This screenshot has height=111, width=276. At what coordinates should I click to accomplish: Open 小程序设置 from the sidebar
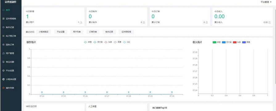[11, 79]
